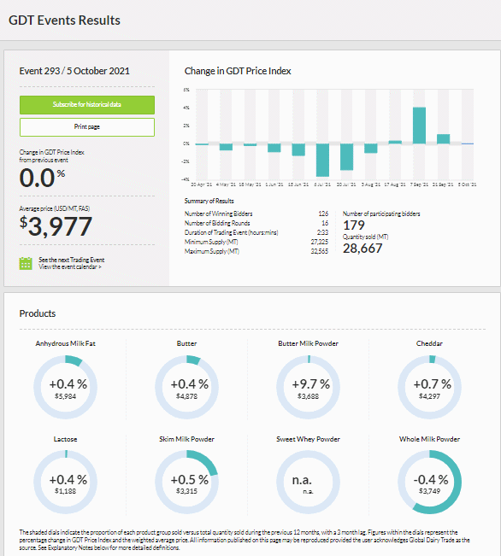Viewport: 501px width, 556px height.
Task: Open the Cheddar product dial
Action: coord(430,387)
